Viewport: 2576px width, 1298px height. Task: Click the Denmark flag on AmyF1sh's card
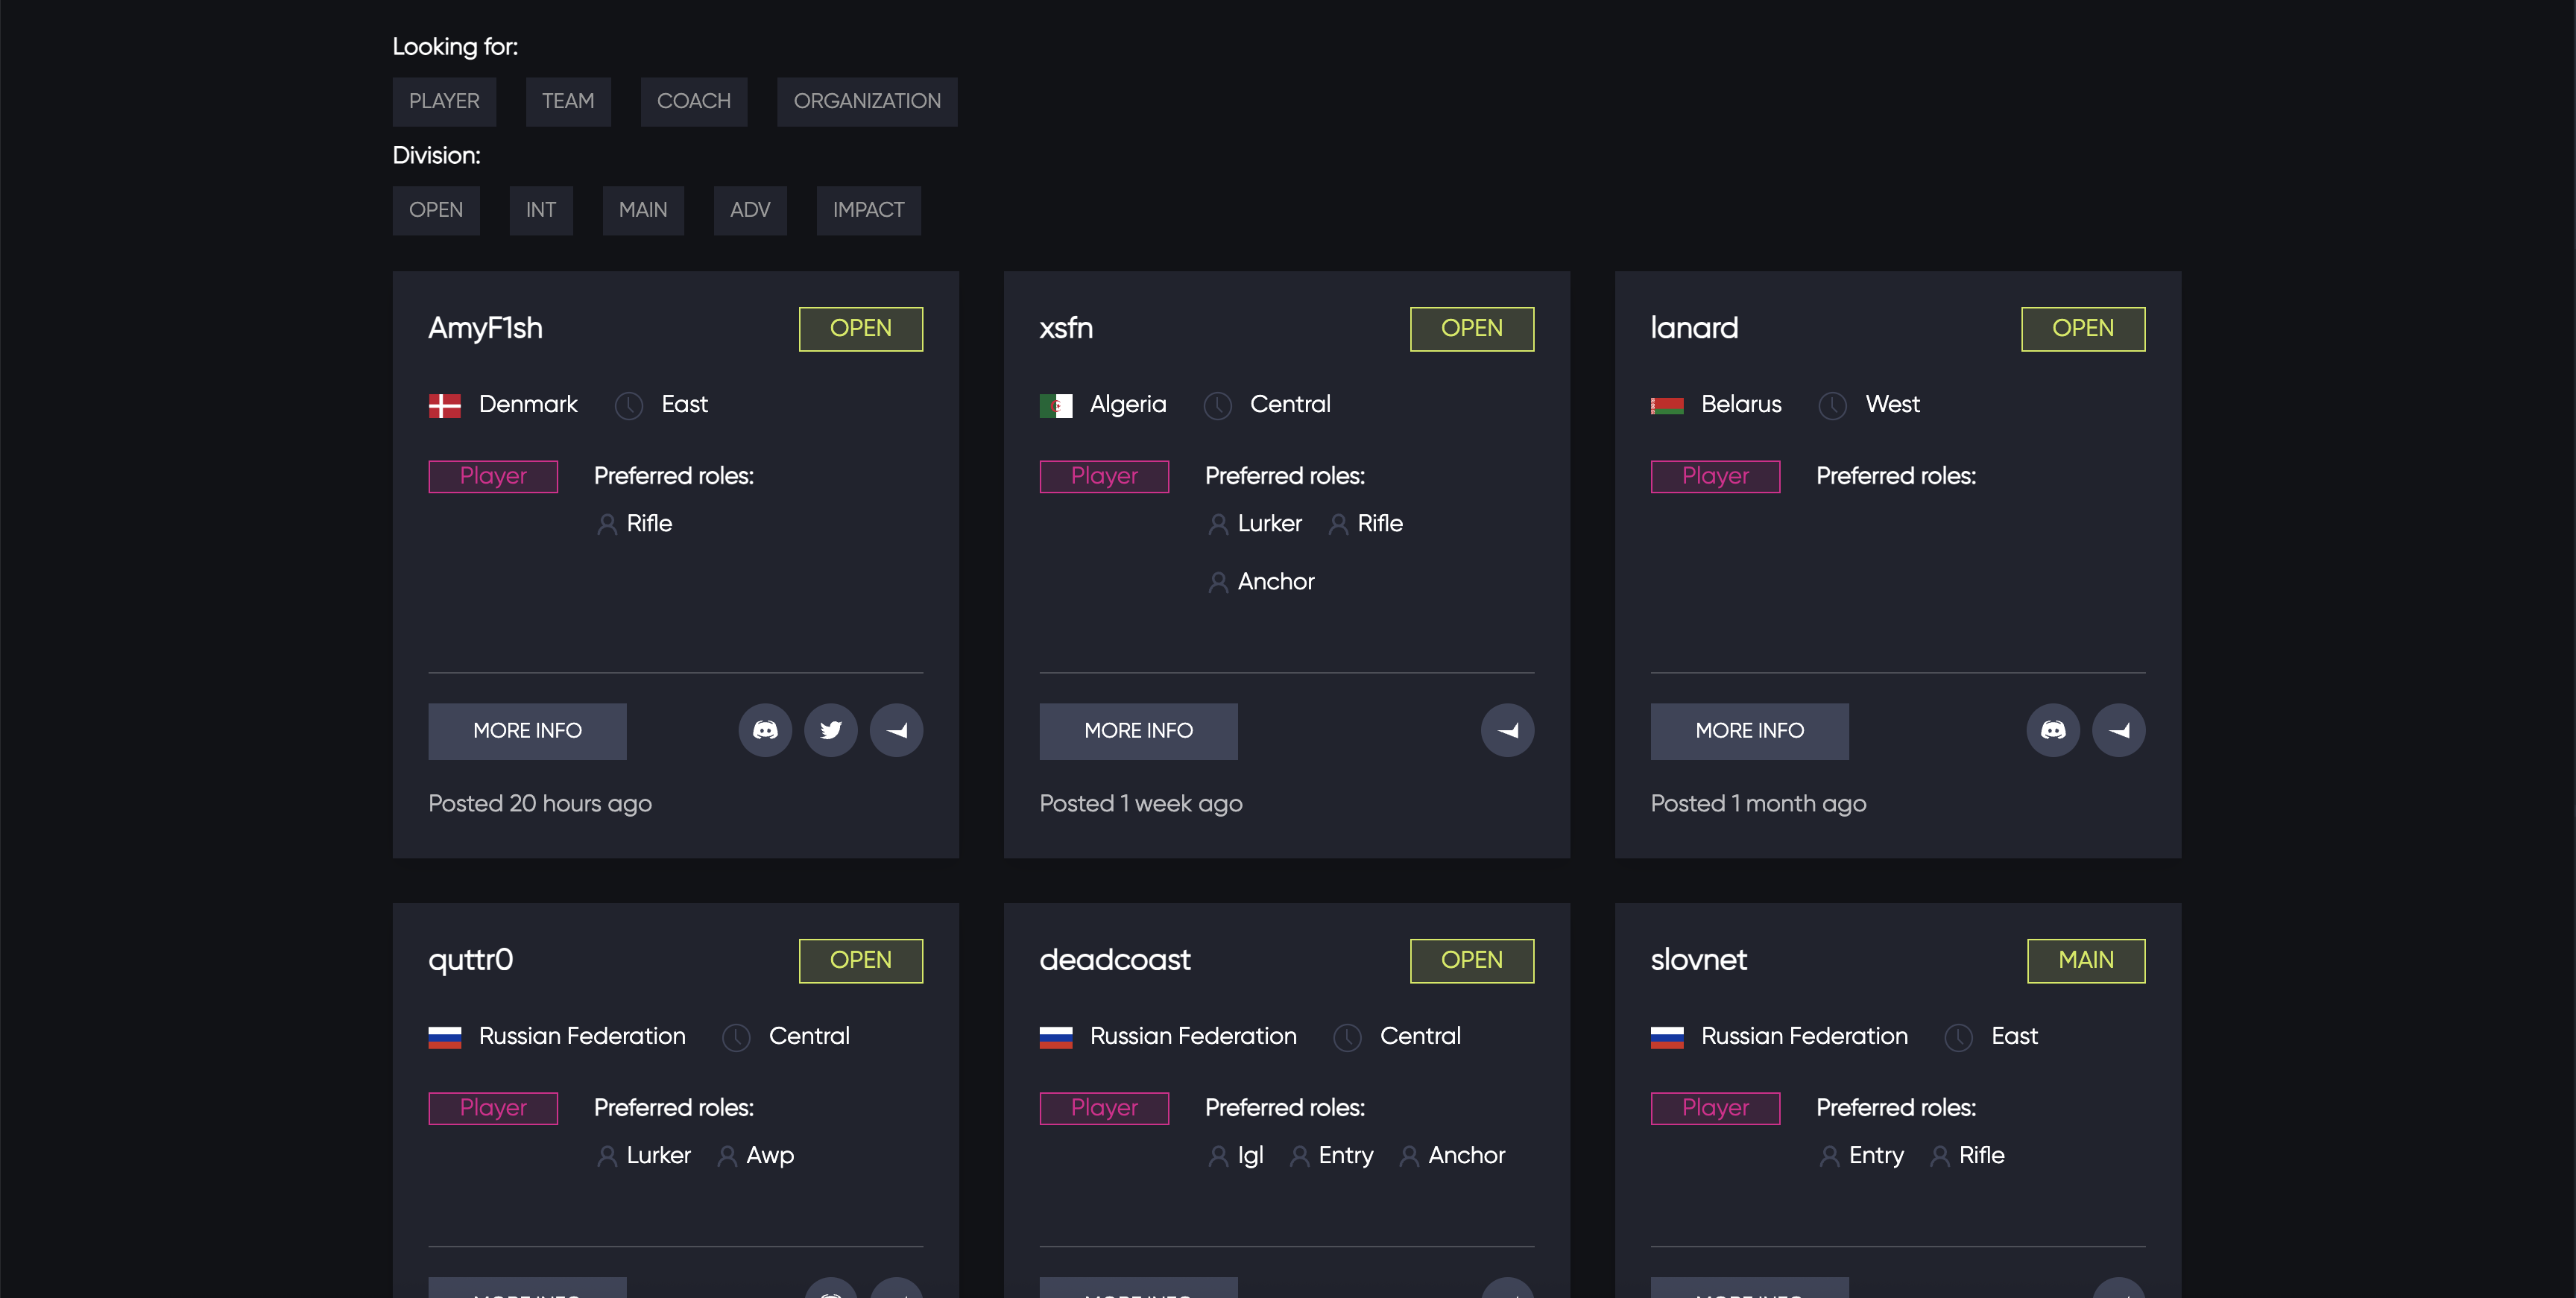point(444,405)
